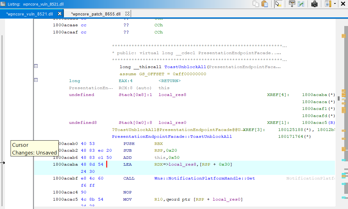Click the Copy toolbar icon

pos(256,4)
